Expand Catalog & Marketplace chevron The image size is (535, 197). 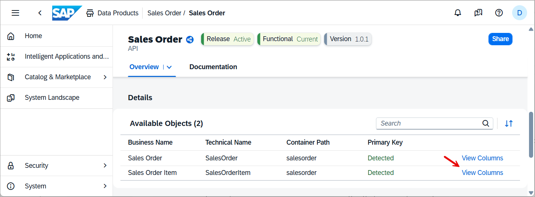point(105,77)
